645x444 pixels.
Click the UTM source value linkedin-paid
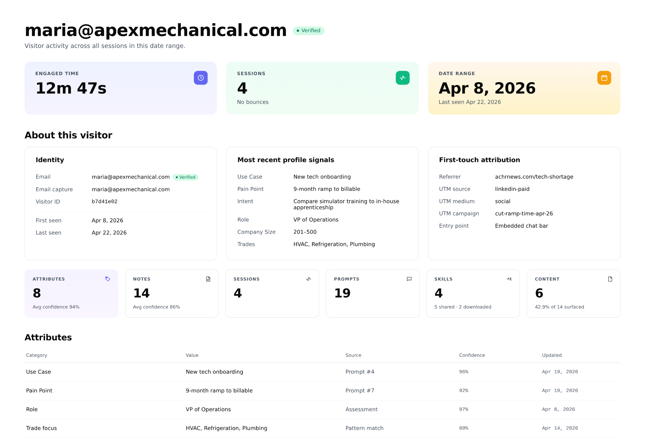[512, 189]
